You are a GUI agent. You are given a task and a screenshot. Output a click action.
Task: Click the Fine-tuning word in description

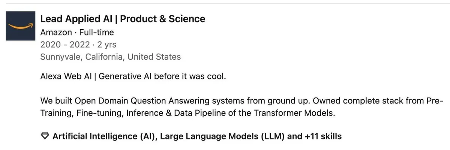[x=97, y=113]
